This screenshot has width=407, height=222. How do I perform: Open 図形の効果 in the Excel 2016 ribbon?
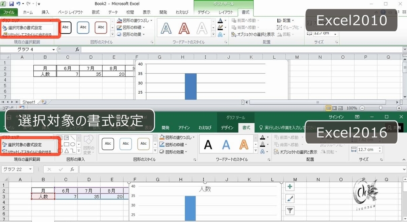tap(173, 152)
